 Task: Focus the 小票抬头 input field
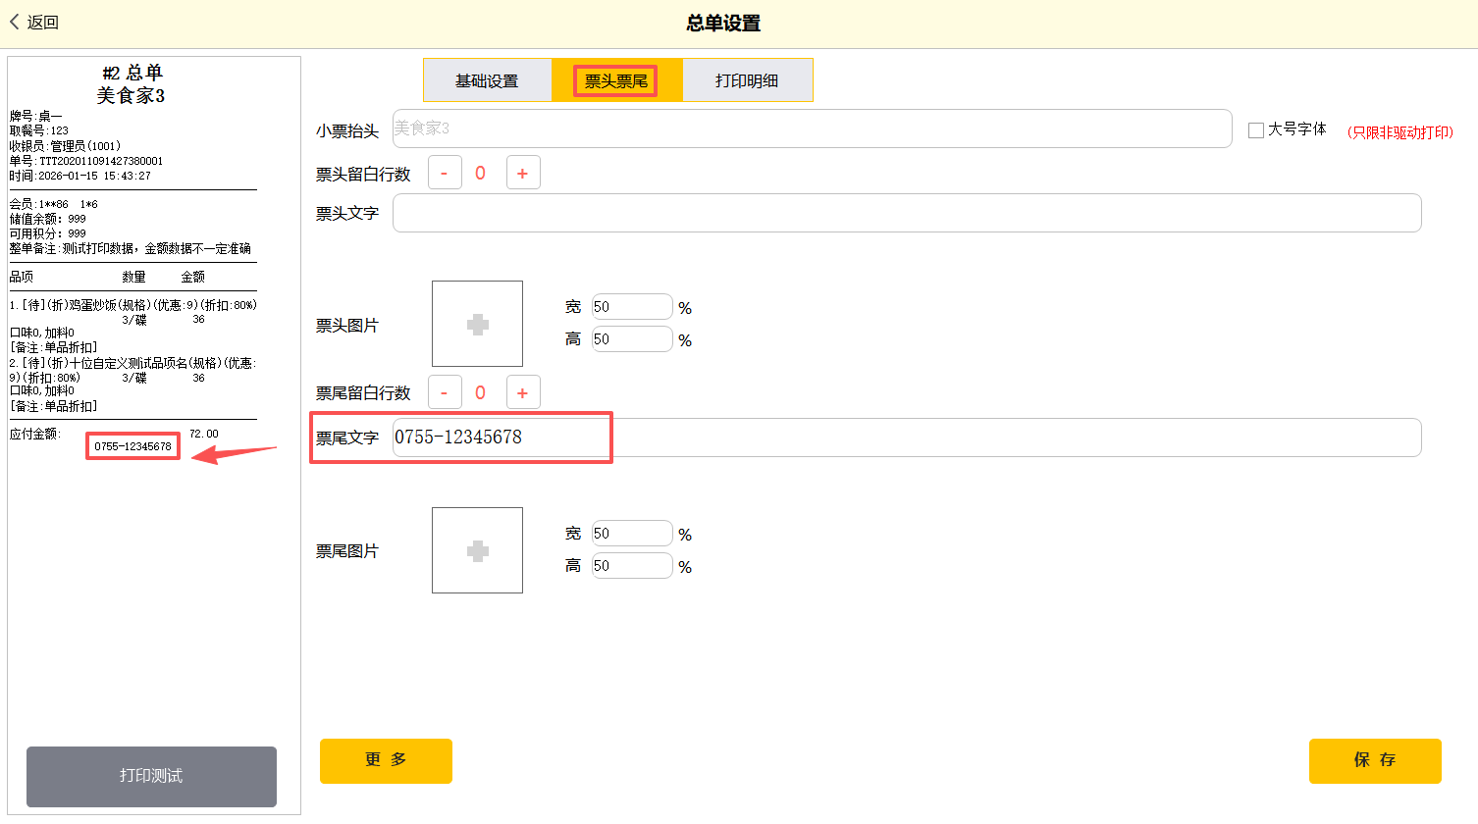(811, 129)
